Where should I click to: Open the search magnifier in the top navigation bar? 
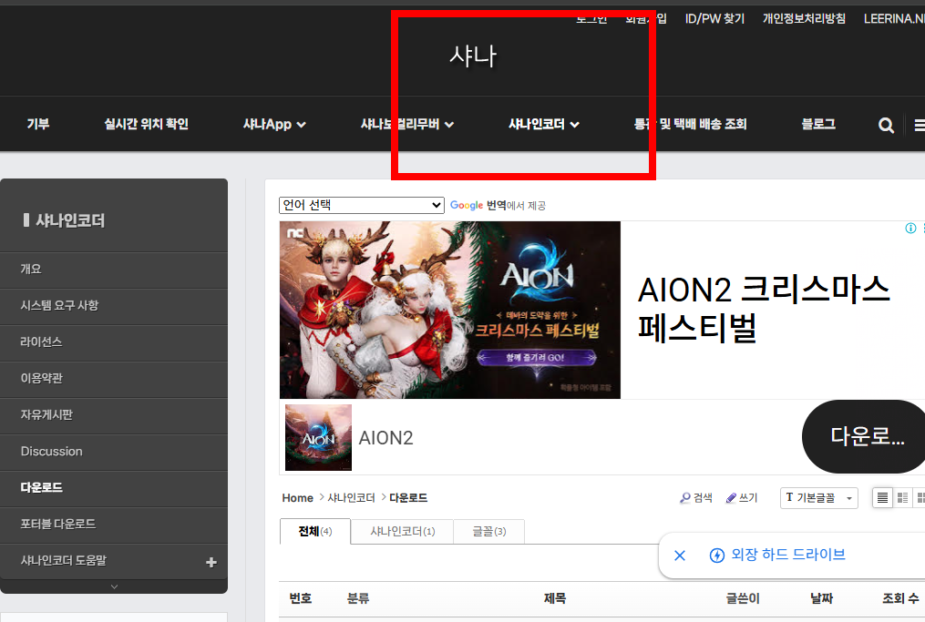pos(886,125)
